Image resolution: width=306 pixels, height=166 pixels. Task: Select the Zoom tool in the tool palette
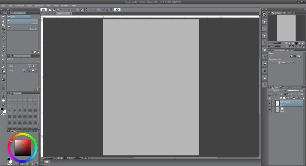(4, 17)
